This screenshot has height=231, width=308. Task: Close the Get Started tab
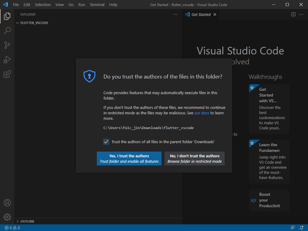point(215,14)
